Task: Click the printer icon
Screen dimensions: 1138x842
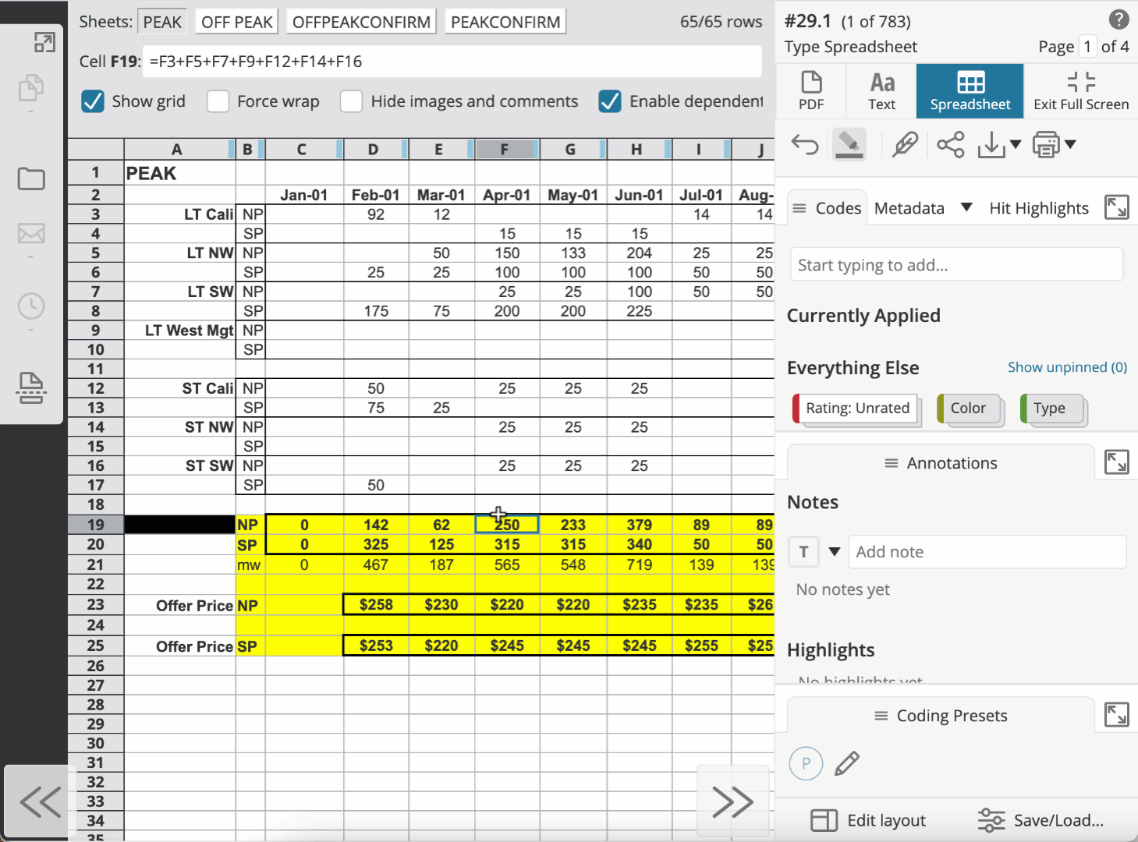Action: point(1047,144)
